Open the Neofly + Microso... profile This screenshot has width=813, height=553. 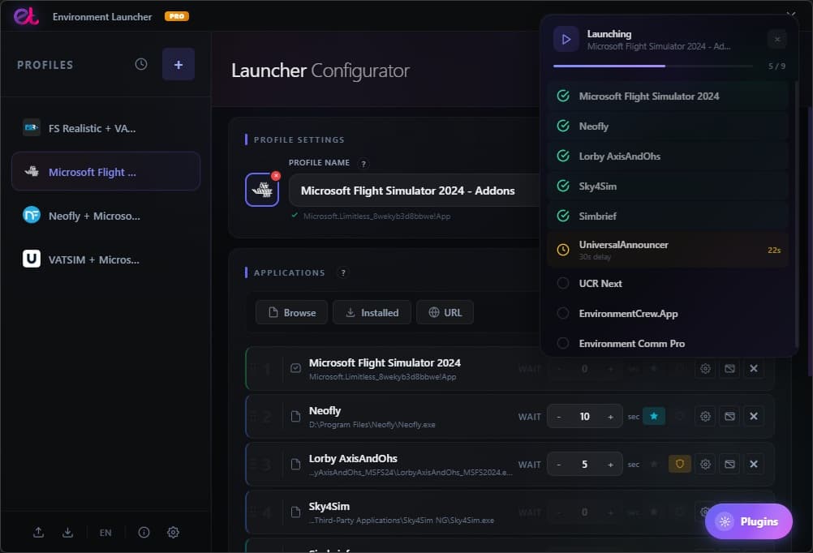[x=105, y=215]
